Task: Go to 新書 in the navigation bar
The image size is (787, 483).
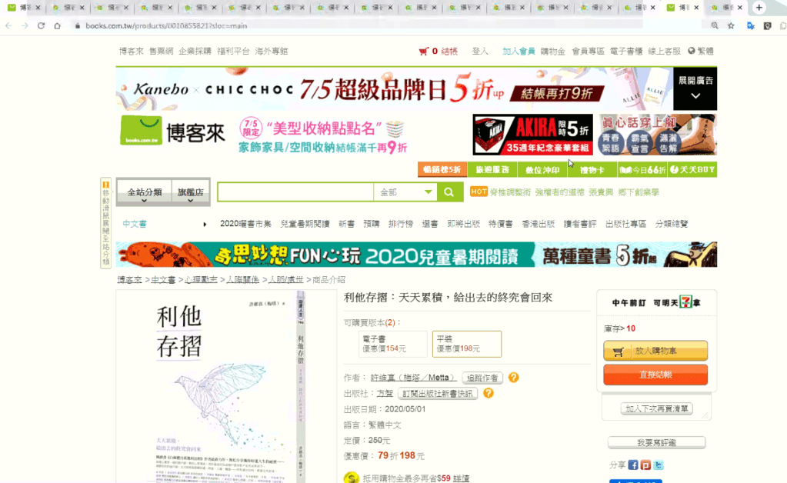Action: (346, 224)
